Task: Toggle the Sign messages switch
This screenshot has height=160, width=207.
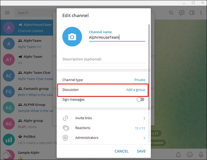Action: coord(140,99)
